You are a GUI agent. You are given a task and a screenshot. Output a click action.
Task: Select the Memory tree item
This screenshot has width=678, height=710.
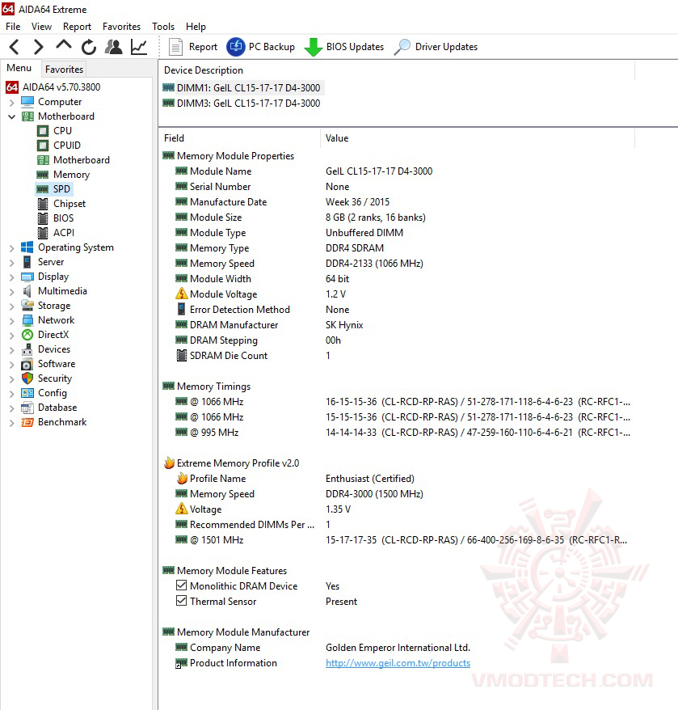click(x=71, y=175)
